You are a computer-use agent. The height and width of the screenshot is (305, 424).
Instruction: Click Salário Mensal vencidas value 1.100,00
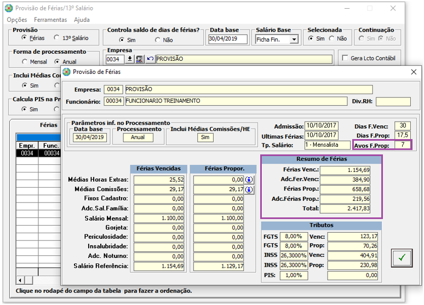click(159, 218)
